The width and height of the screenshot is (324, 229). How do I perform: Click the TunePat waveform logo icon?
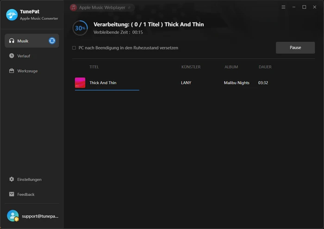pyautogui.click(x=12, y=15)
